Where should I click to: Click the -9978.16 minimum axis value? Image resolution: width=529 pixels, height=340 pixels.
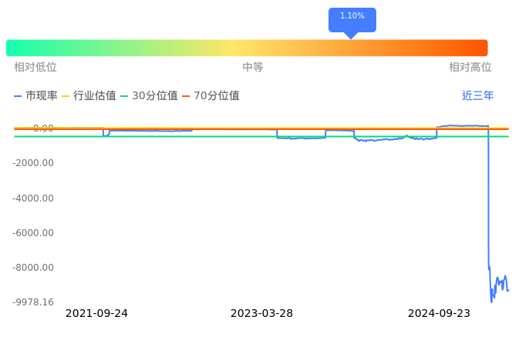point(33,302)
